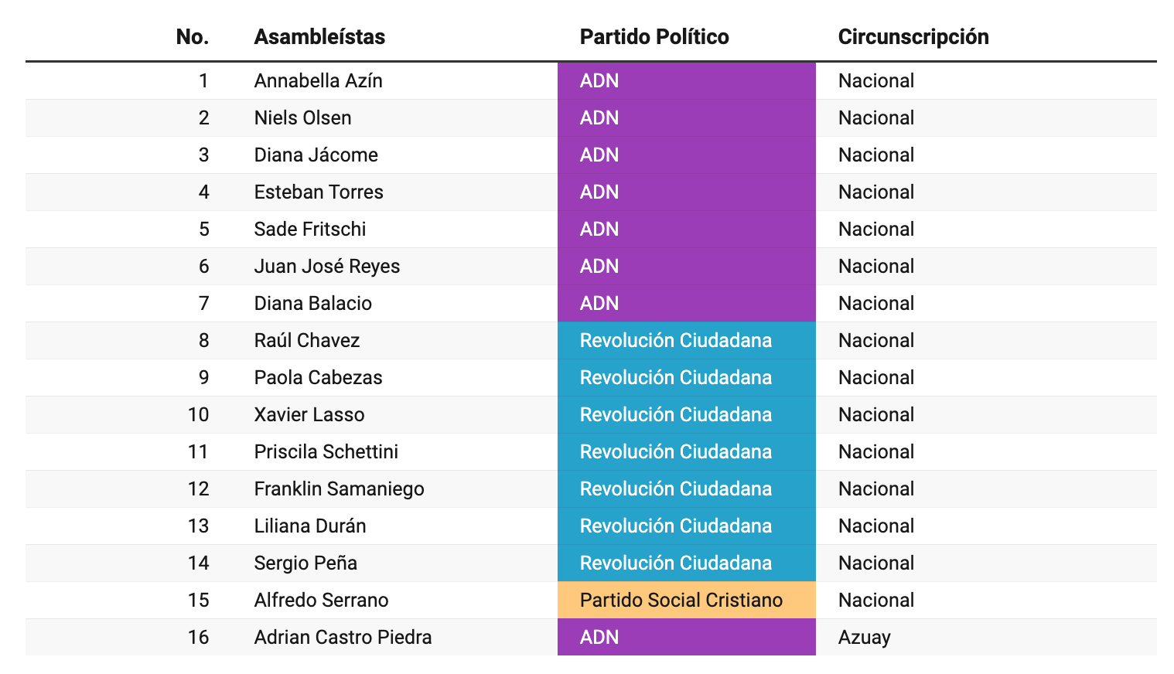The width and height of the screenshot is (1174, 674).
Task: Select the name Annabella Azín
Action: click(318, 81)
